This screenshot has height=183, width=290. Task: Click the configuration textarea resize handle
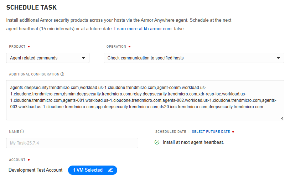coord(282,118)
